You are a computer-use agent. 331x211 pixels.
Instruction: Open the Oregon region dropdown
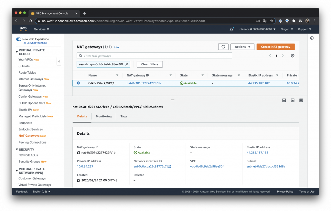[287, 29]
